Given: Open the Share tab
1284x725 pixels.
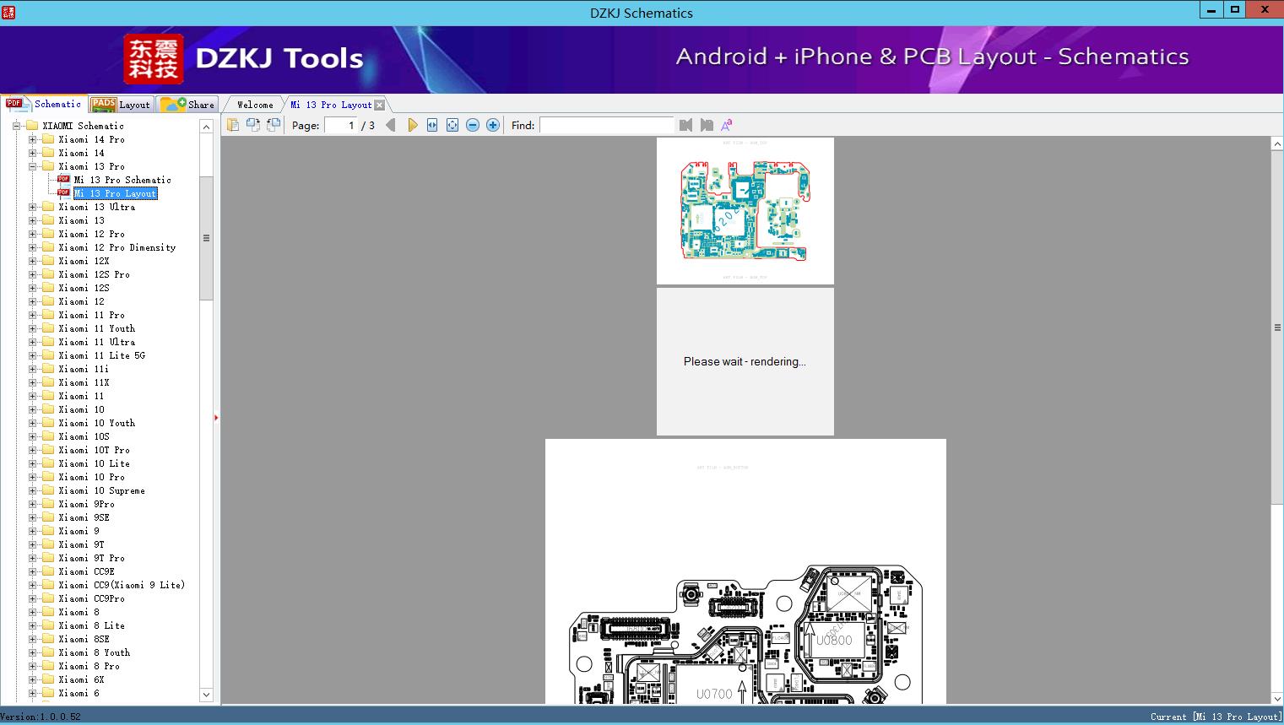Looking at the screenshot, I should coord(187,105).
